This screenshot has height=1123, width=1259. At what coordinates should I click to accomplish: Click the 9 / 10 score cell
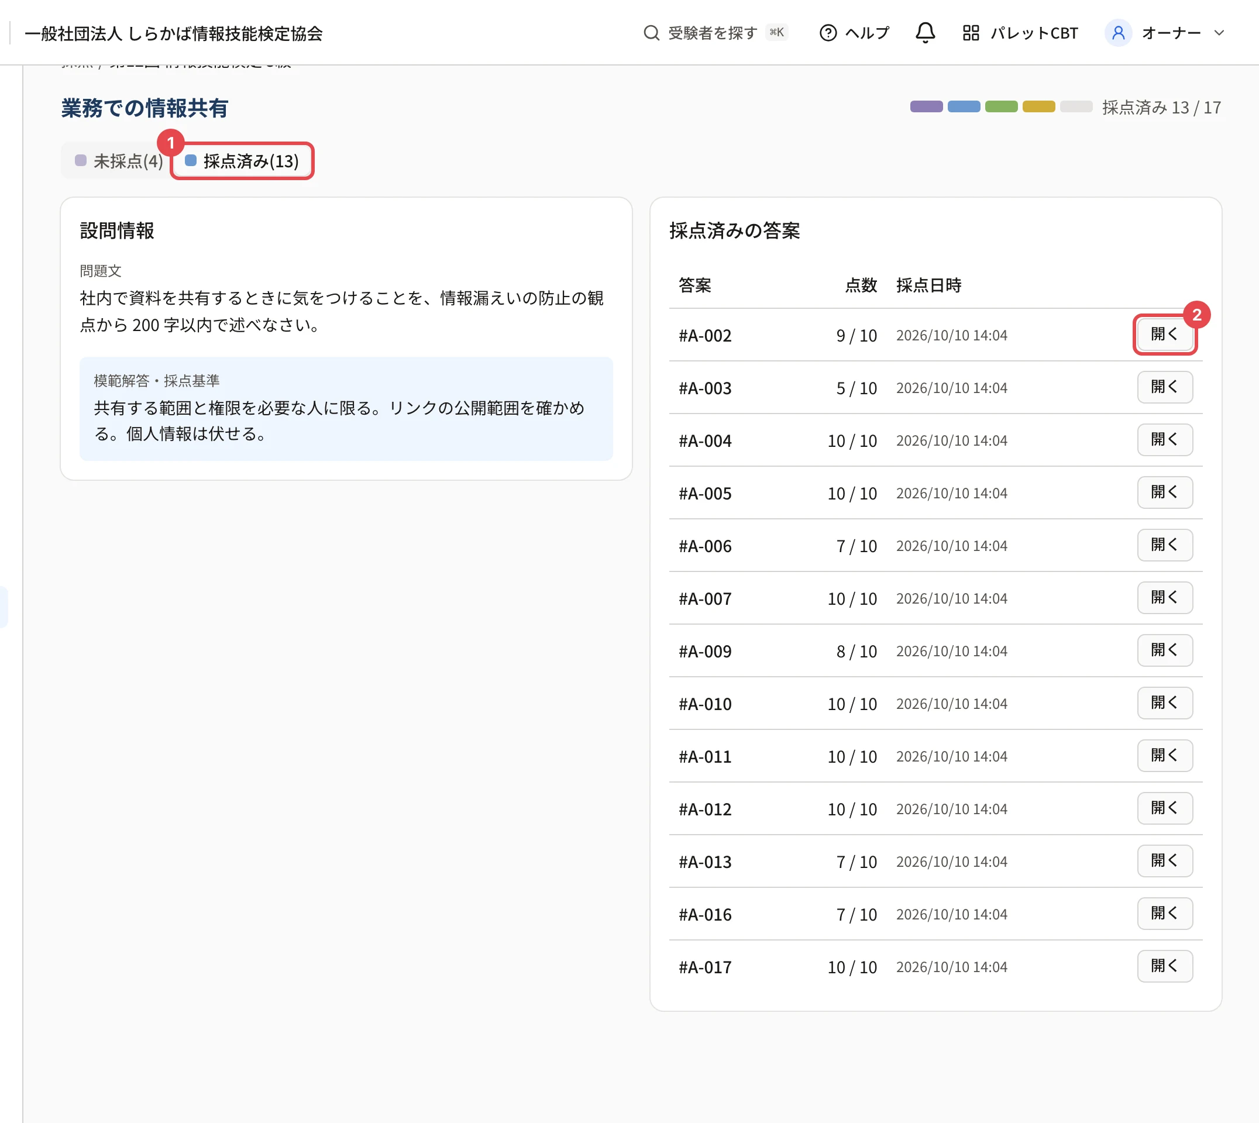[856, 336]
